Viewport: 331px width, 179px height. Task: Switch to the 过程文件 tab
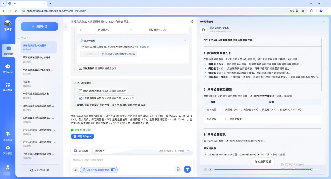[81, 151]
